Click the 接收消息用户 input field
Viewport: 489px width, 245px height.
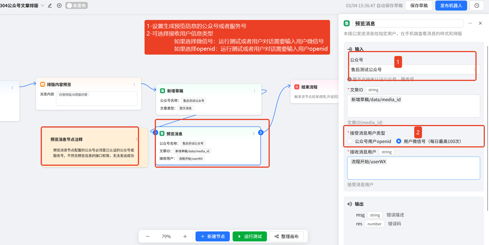click(414, 168)
